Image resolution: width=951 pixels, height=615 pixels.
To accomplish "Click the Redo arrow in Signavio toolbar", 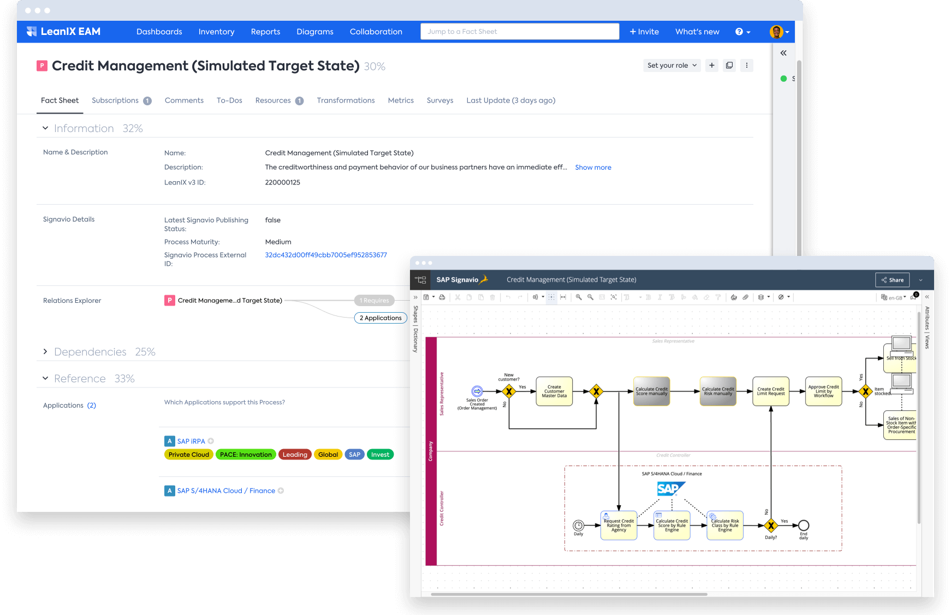I will pyautogui.click(x=520, y=297).
